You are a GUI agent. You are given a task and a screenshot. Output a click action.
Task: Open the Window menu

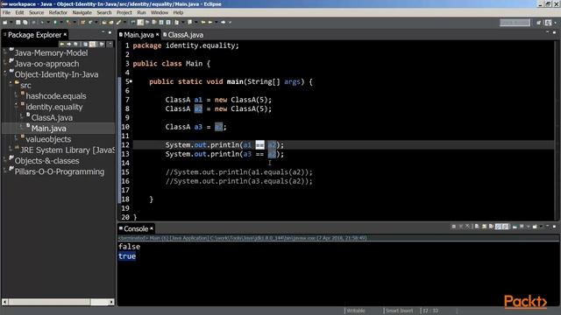[160, 12]
